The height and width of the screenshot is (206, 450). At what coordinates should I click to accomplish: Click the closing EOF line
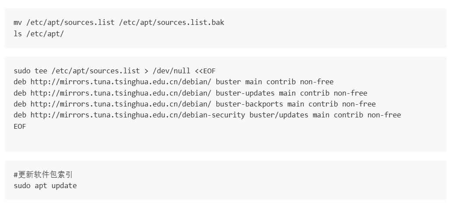20,126
